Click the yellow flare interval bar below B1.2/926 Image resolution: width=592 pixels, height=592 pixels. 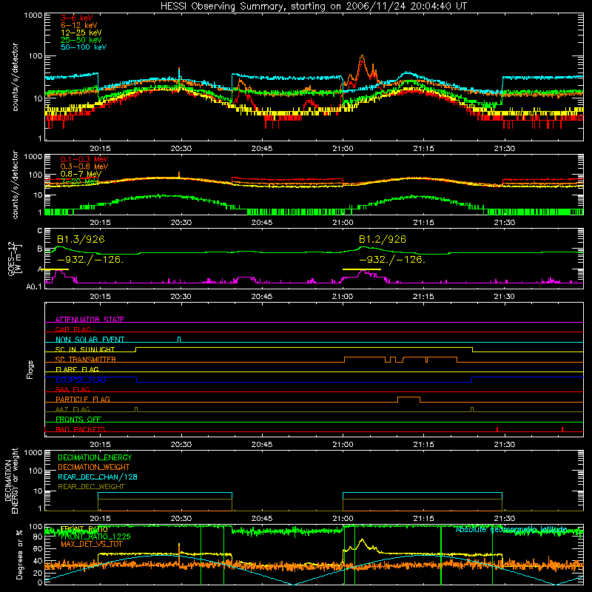362,269
